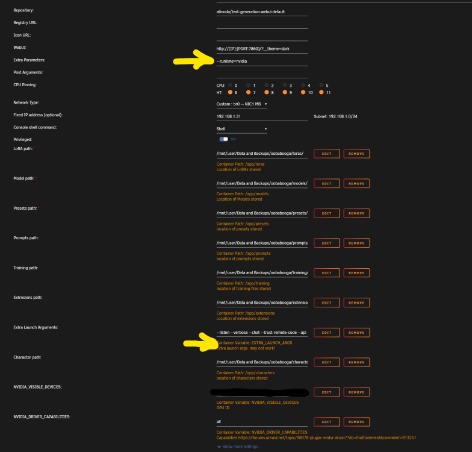Disable HT core 9 pinning
472x452 pixels.
pos(285,92)
